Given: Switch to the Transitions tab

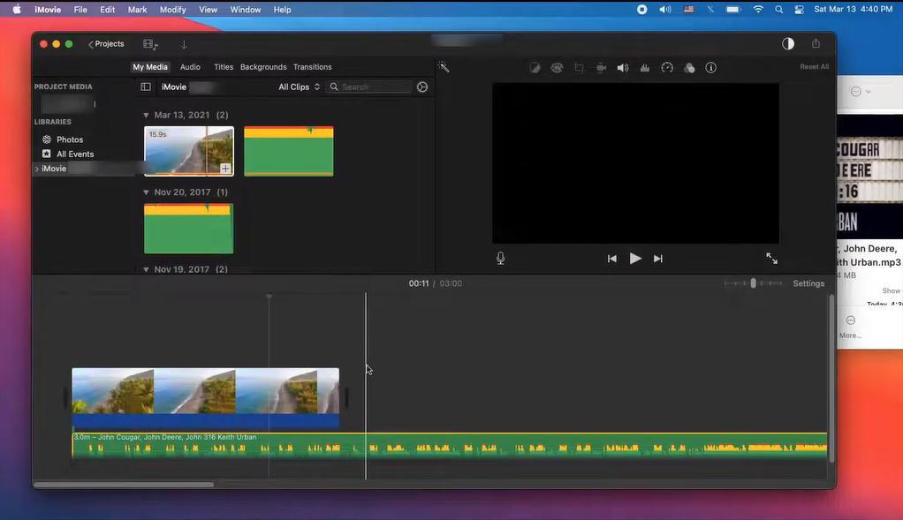Looking at the screenshot, I should point(312,66).
